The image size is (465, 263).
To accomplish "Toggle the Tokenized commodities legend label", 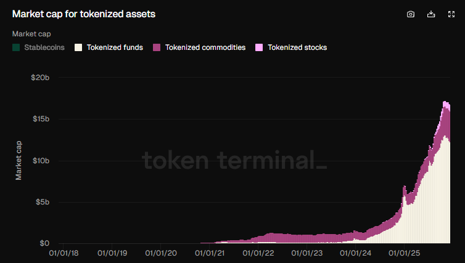I will pyautogui.click(x=205, y=47).
